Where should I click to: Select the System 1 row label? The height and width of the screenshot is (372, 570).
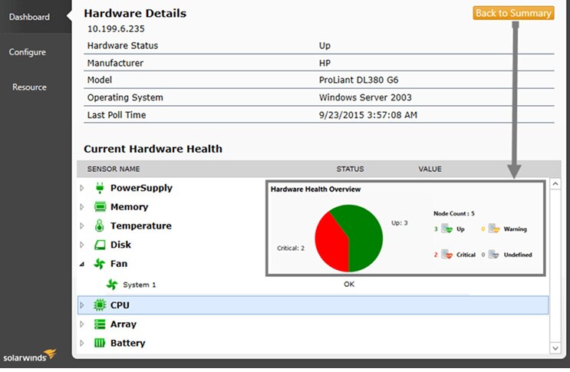coord(139,285)
